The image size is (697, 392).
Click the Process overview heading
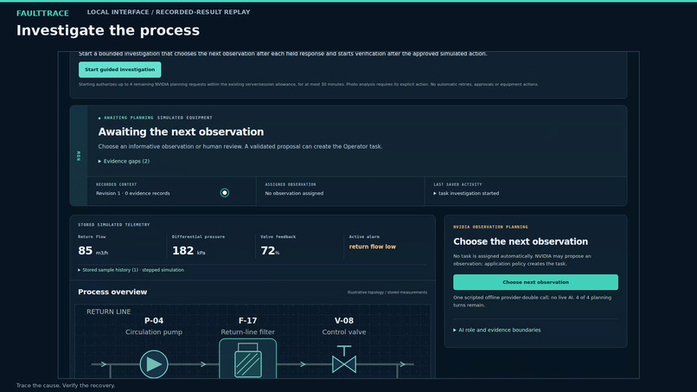(112, 292)
